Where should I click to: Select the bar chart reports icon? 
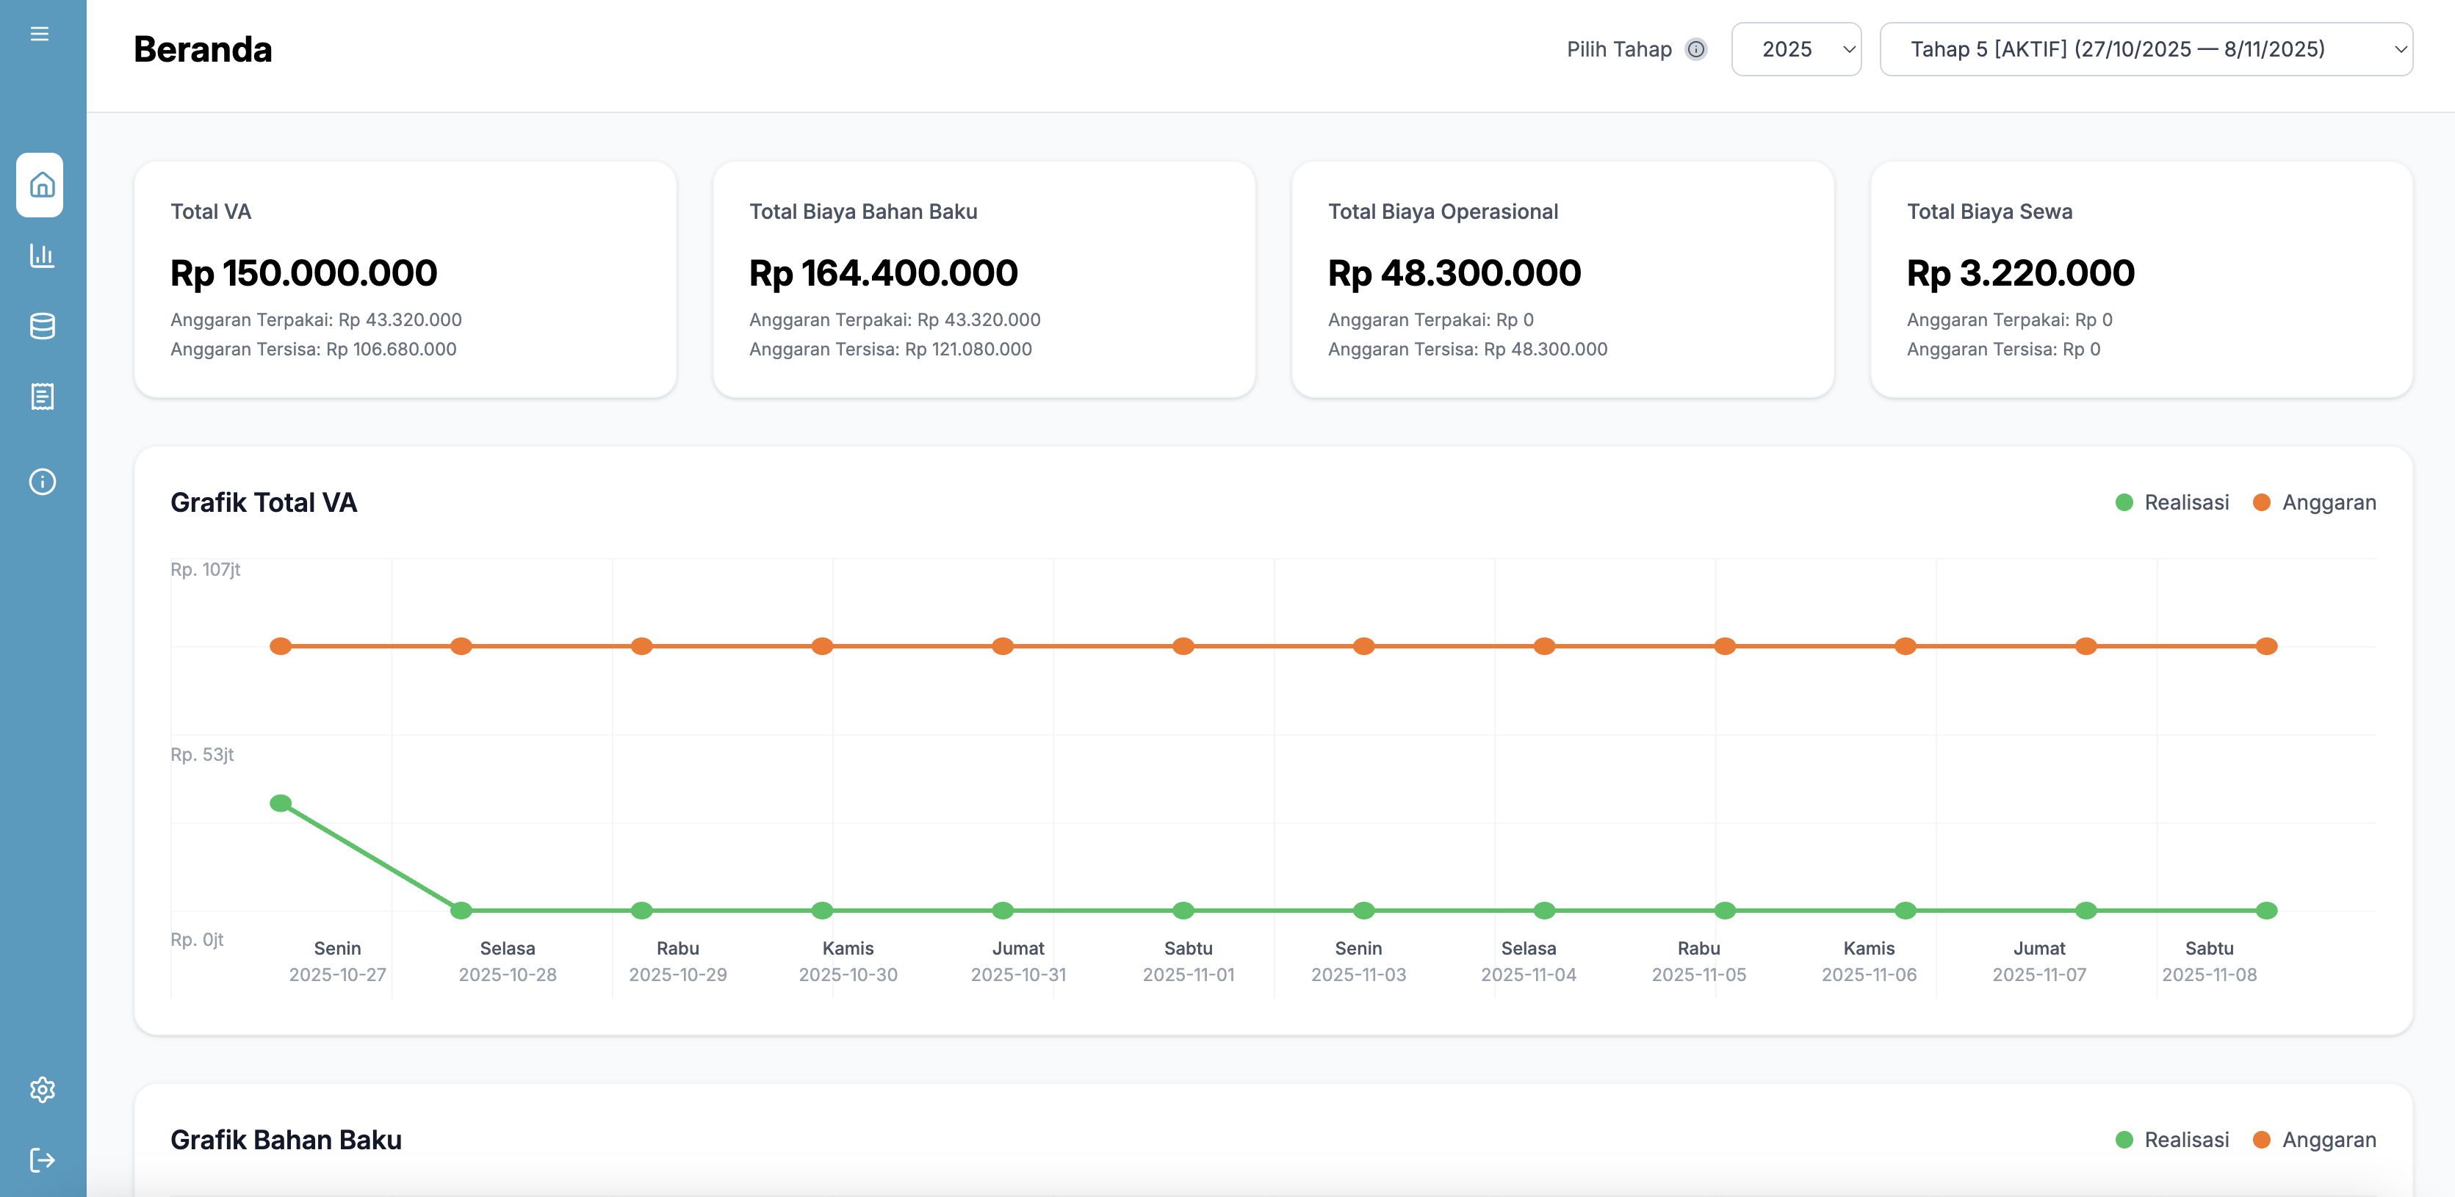click(41, 256)
